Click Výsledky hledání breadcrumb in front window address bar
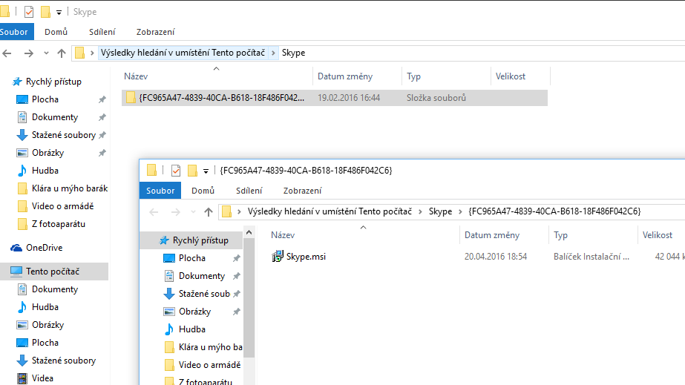Image resolution: width=685 pixels, height=385 pixels. click(330, 211)
